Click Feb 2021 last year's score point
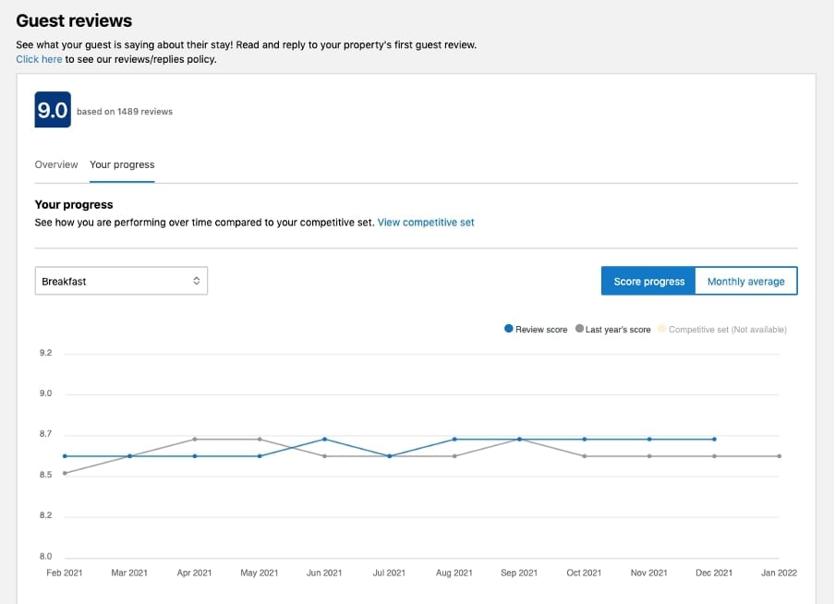This screenshot has width=835, height=604. tap(65, 473)
